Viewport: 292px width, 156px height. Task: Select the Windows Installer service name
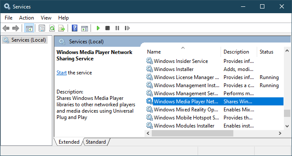point(173,69)
